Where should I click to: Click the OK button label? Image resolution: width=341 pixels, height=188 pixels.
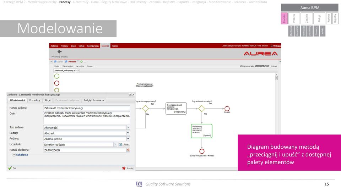14,168
